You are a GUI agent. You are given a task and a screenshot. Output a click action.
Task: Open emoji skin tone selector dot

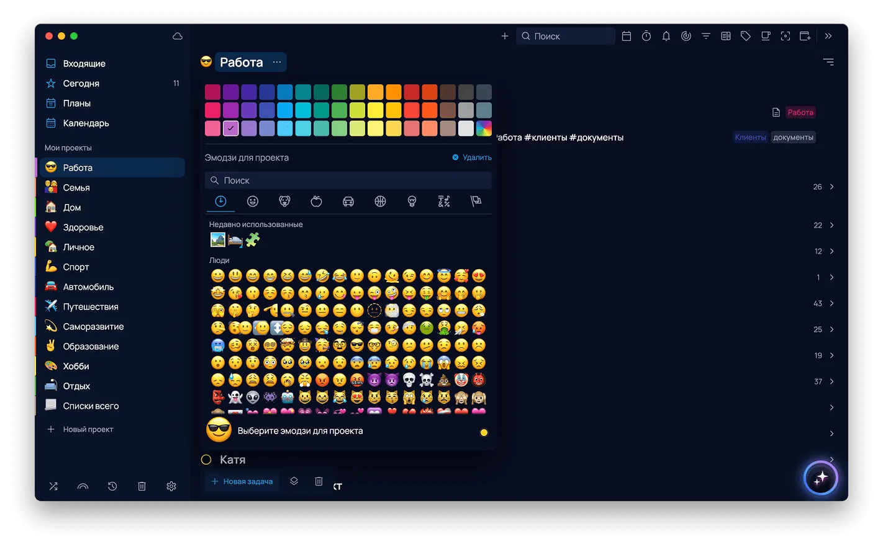(x=484, y=432)
